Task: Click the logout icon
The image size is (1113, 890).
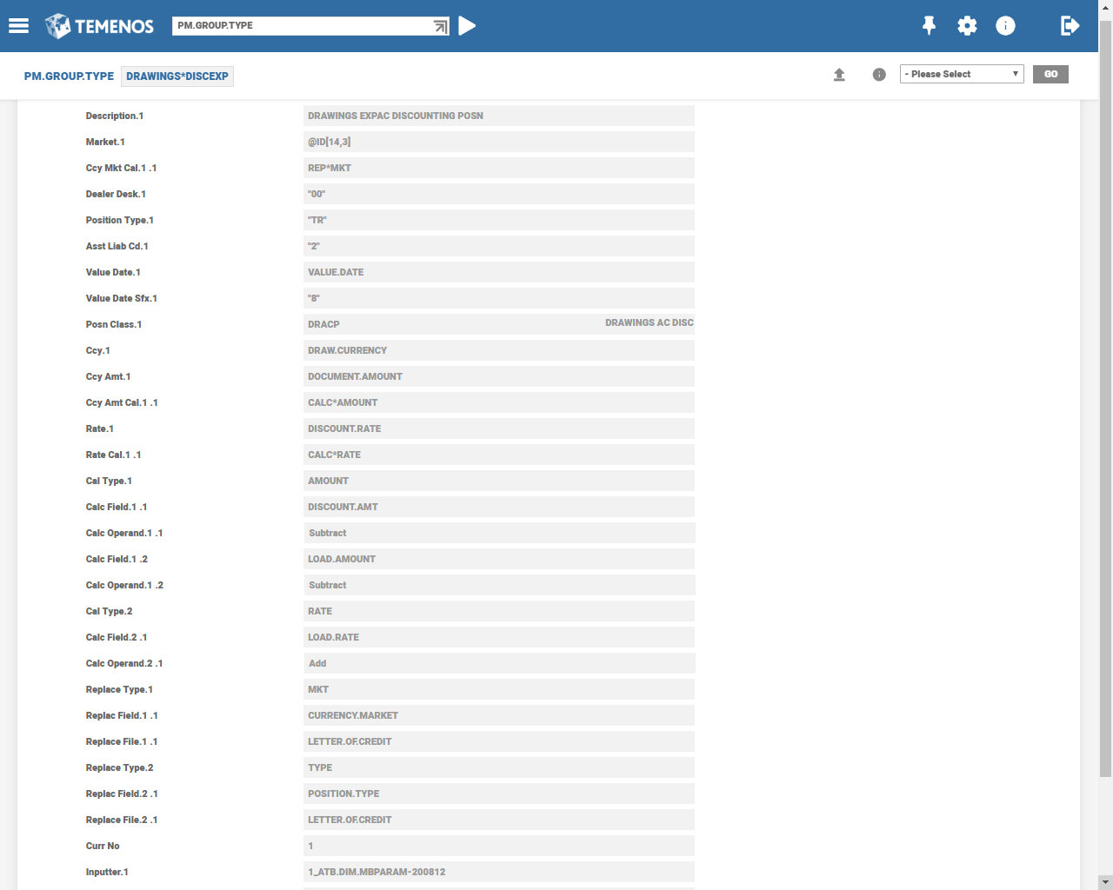Action: coord(1070,26)
